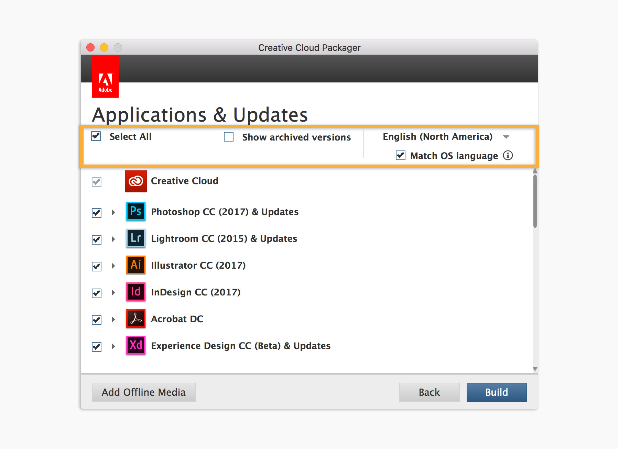Click "Lightroom CC (2015) & Updates" text
The height and width of the screenshot is (449, 619).
[224, 238]
